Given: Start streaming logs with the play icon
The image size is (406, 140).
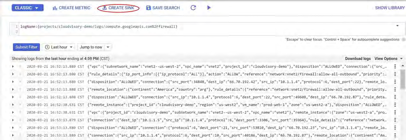Looking at the screenshot, I should (x=209, y=8).
